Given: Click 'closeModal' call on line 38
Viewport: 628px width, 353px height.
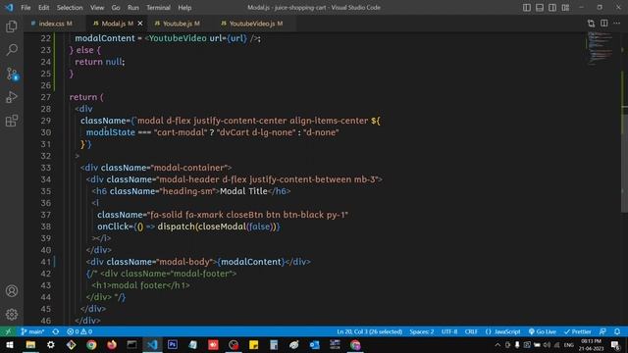Looking at the screenshot, I should point(222,227).
